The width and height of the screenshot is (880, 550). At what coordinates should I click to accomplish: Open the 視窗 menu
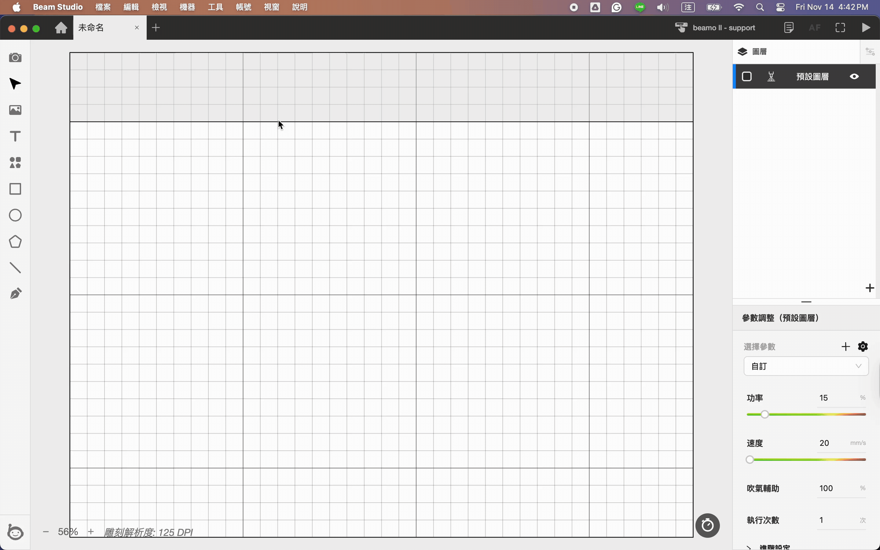(x=272, y=7)
